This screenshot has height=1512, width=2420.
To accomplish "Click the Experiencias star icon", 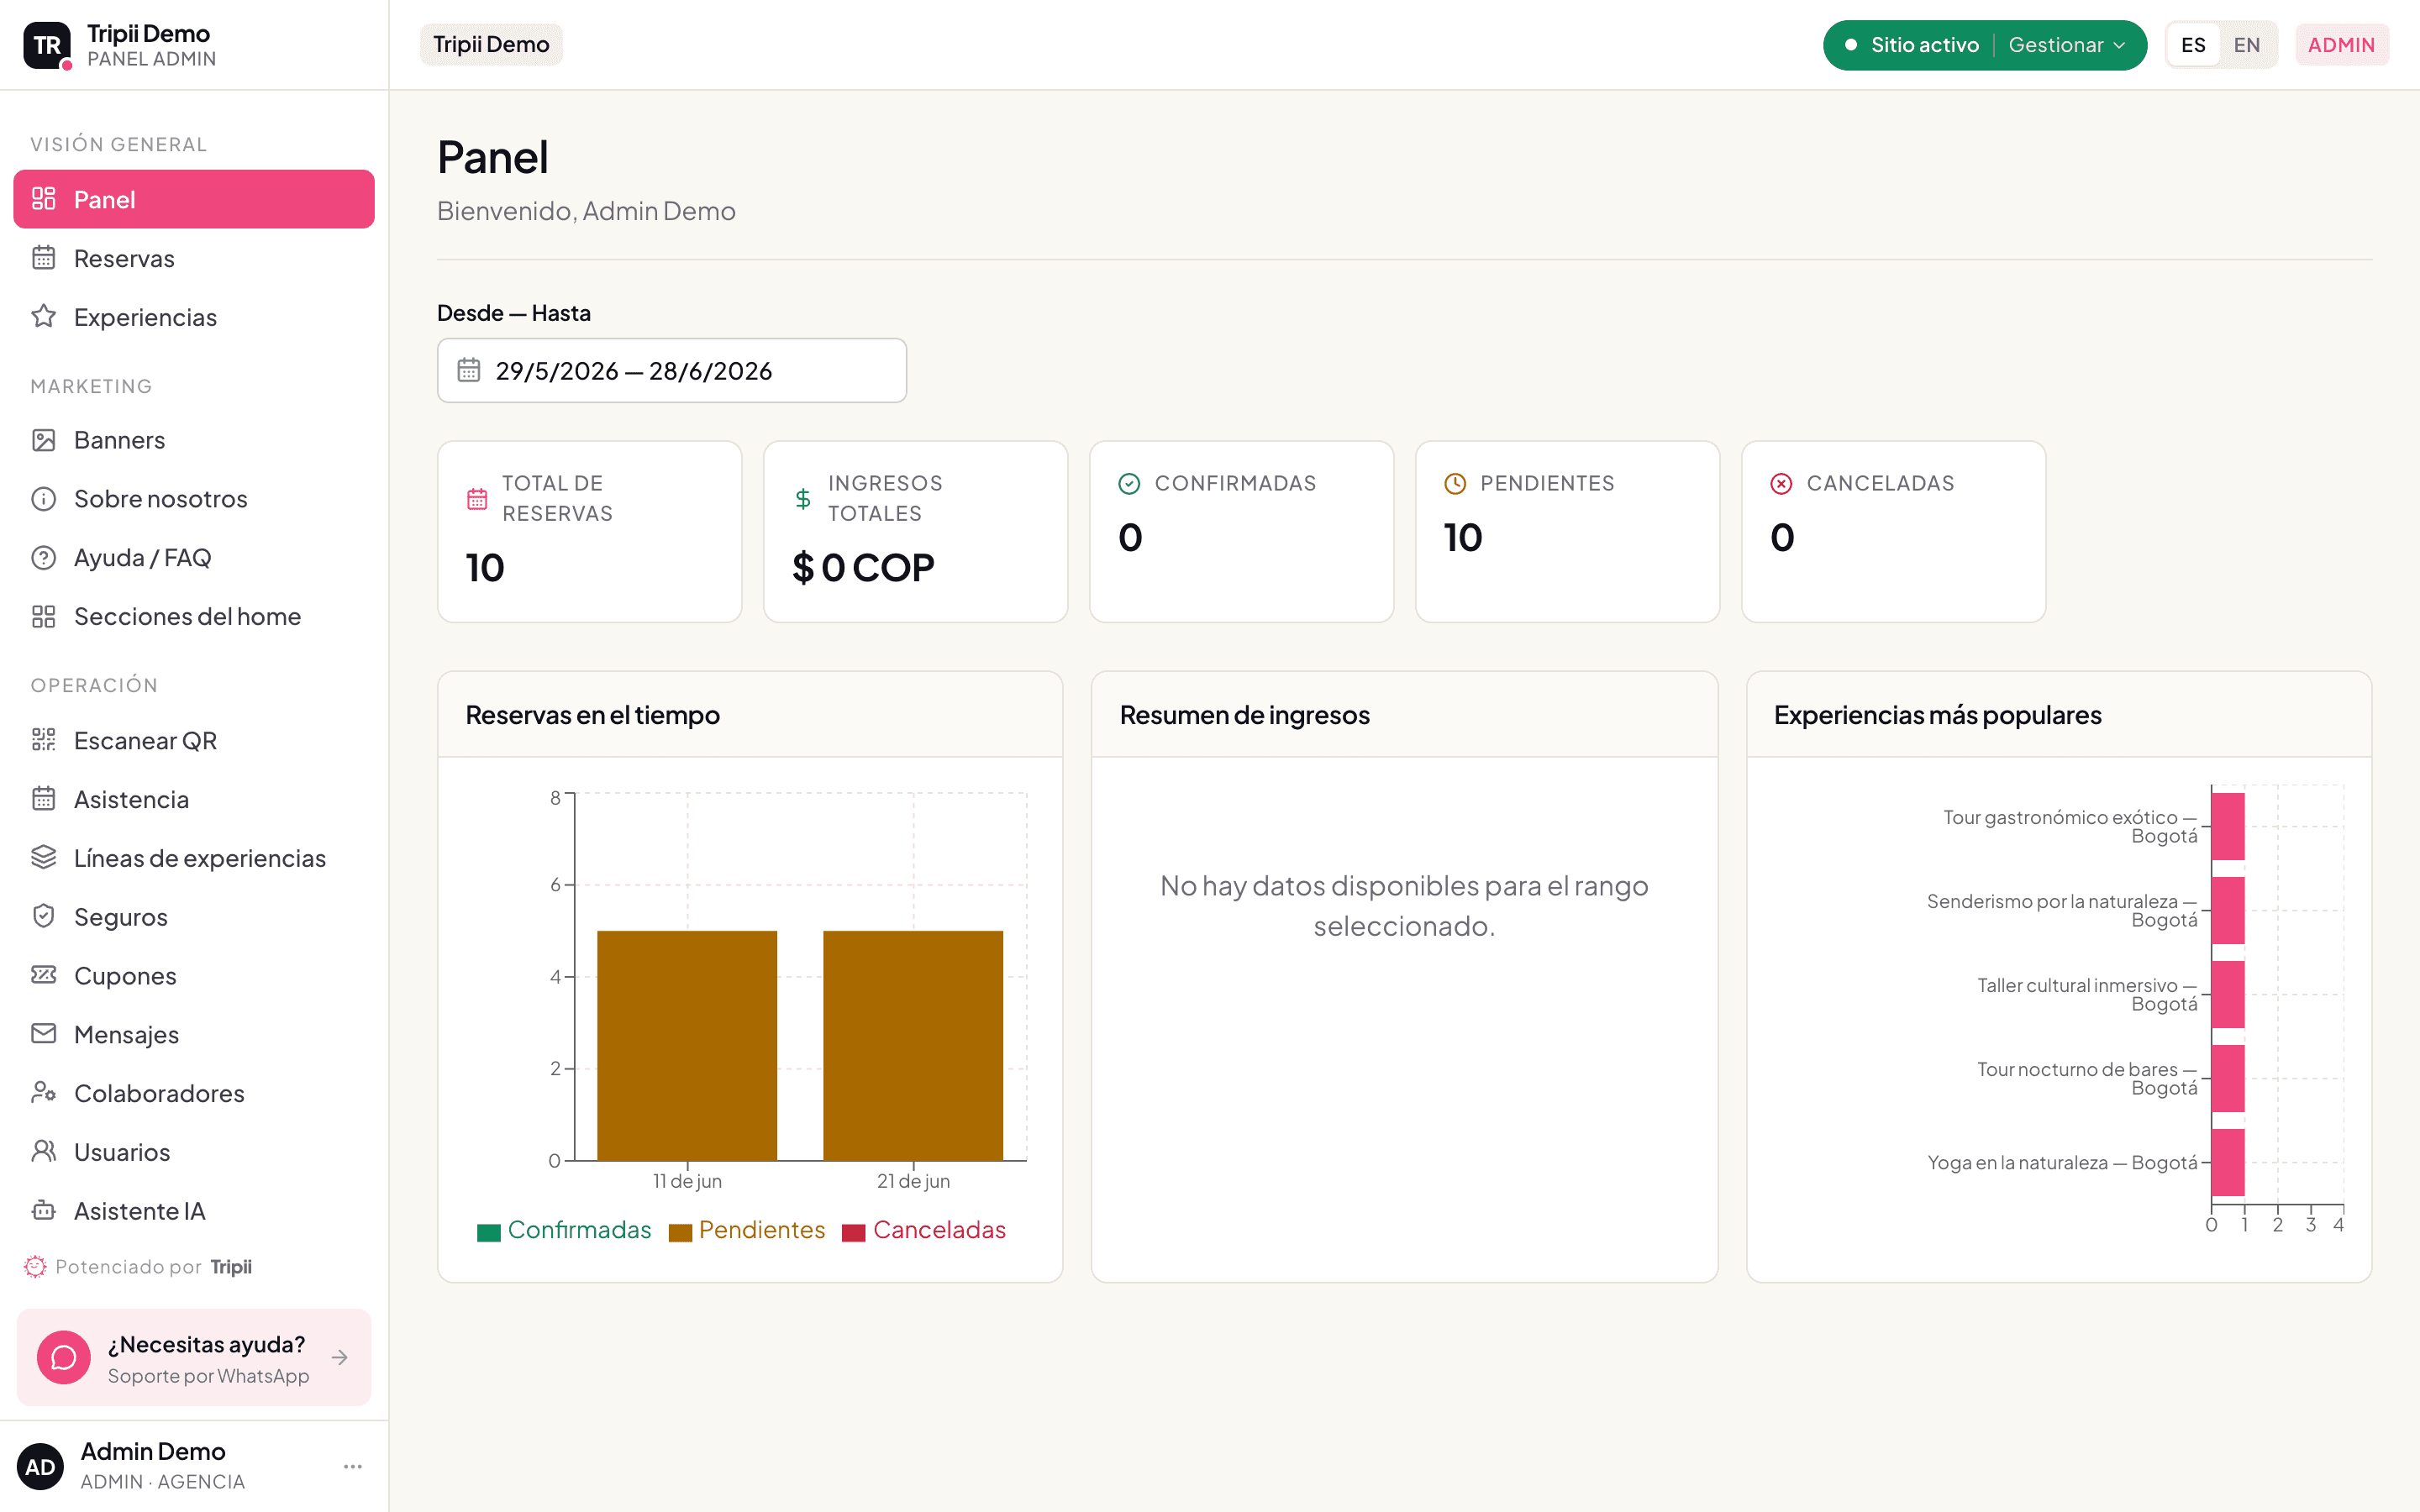I will click(x=43, y=316).
